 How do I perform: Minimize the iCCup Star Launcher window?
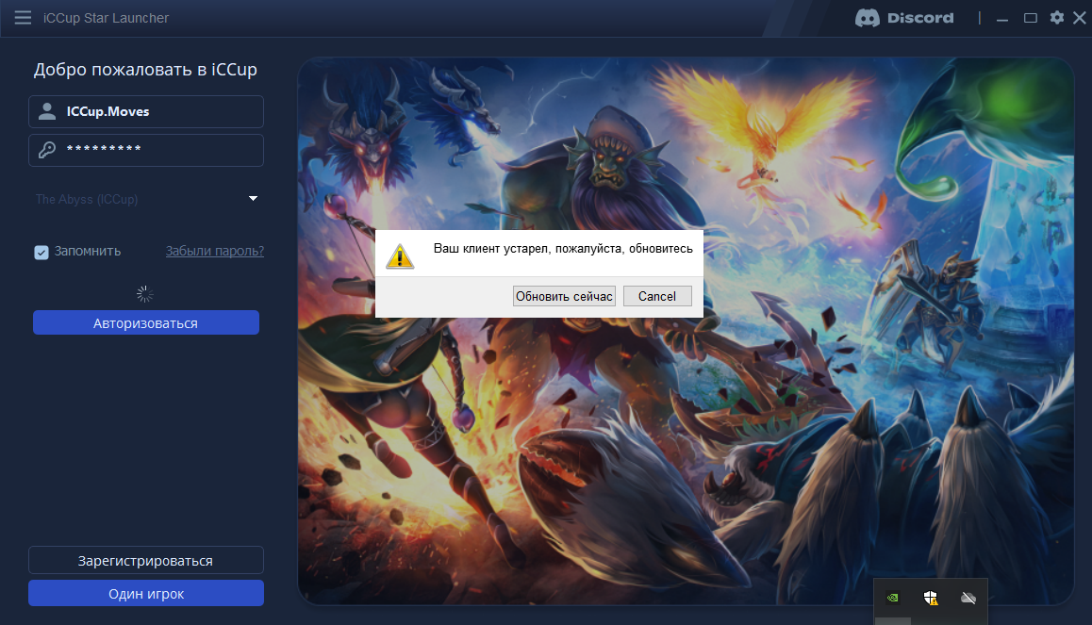point(1002,18)
